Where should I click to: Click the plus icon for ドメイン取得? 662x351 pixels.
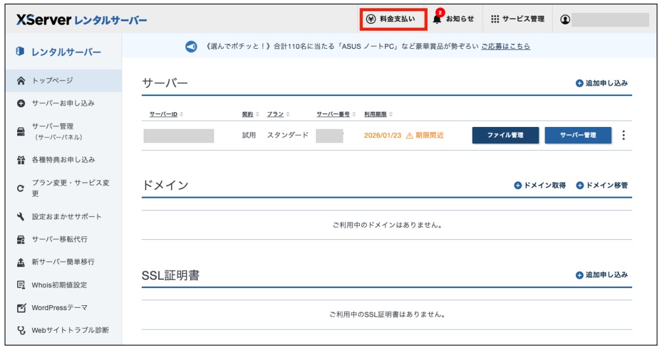tap(518, 186)
